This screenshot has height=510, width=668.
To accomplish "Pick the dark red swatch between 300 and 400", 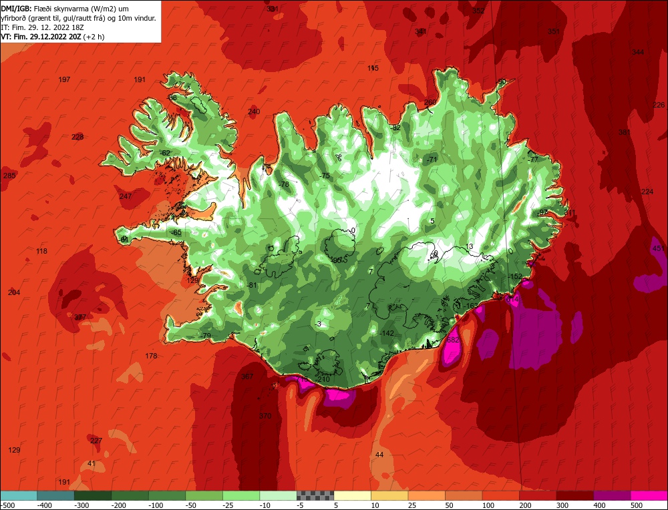I will pos(575,495).
